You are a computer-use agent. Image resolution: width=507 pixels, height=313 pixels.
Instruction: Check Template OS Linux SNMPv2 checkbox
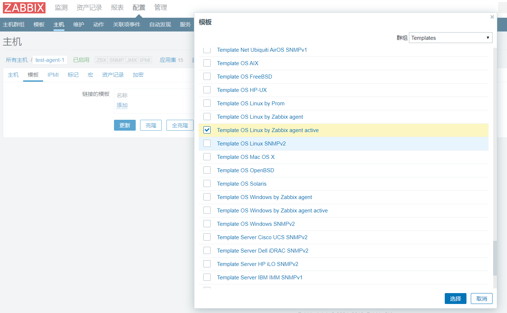click(x=207, y=143)
